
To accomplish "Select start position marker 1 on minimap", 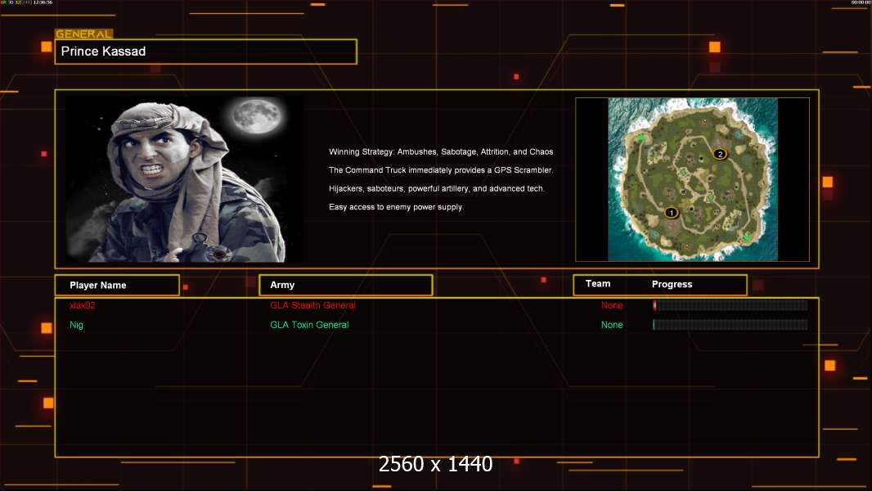I will [672, 213].
